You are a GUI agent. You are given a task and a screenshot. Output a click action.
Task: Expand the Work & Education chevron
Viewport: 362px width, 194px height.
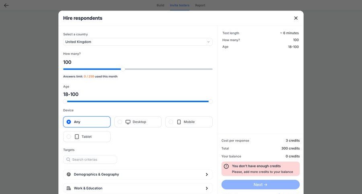(x=207, y=188)
